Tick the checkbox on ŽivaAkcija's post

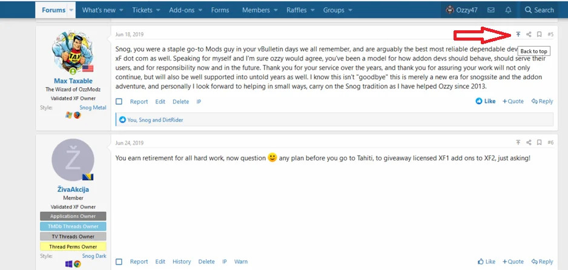point(119,262)
